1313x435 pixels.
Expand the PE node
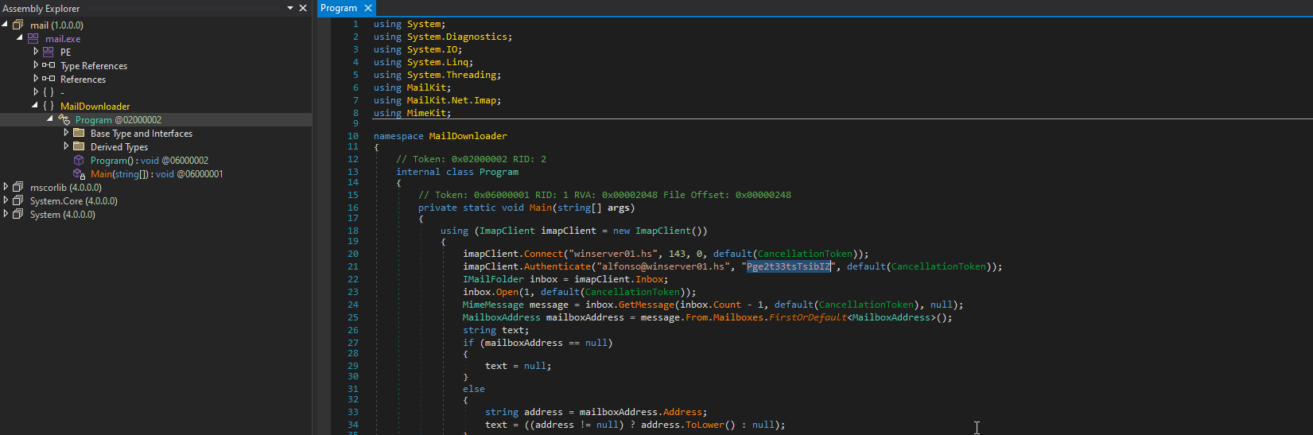[x=36, y=52]
